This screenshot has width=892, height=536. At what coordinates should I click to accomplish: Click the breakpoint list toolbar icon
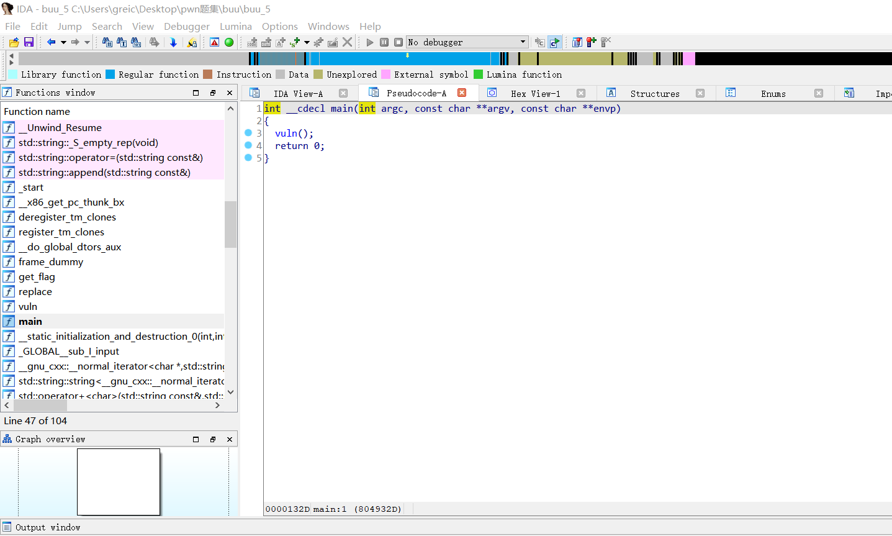577,42
